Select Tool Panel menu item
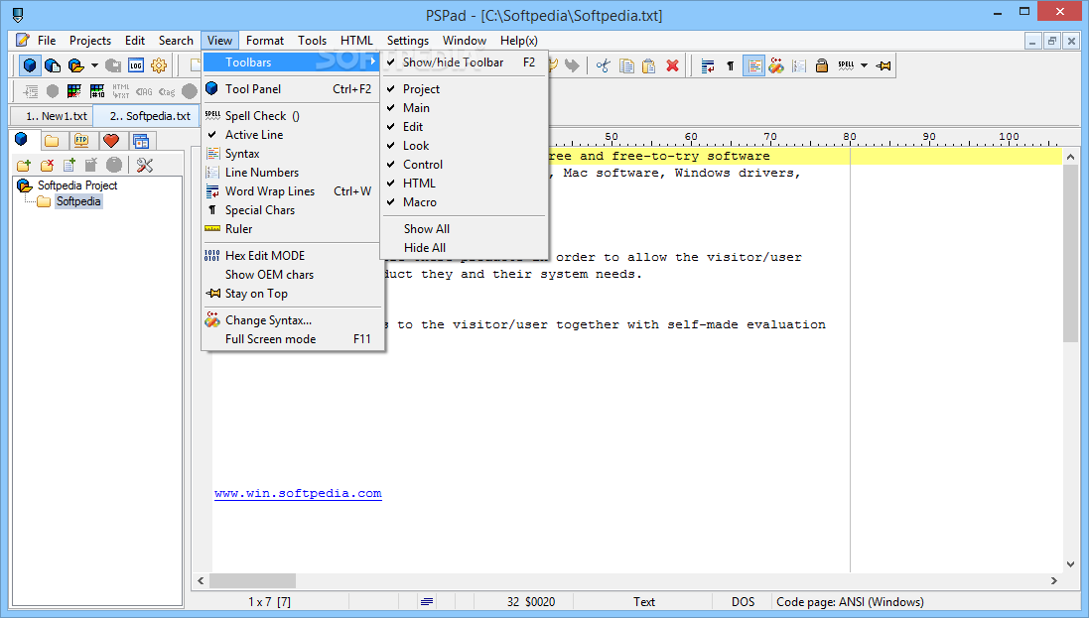 (x=293, y=89)
